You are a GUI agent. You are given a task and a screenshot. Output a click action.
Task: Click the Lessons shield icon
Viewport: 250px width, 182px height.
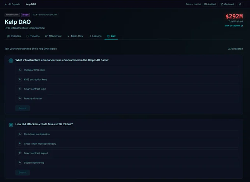click(x=90, y=36)
